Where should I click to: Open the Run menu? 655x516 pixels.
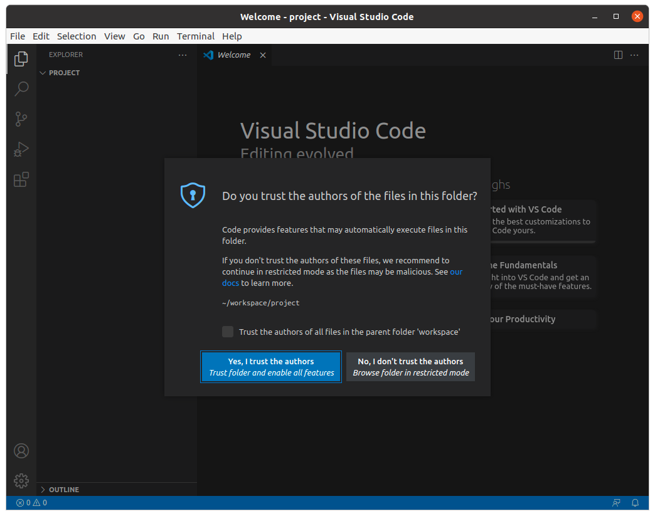[x=161, y=36]
